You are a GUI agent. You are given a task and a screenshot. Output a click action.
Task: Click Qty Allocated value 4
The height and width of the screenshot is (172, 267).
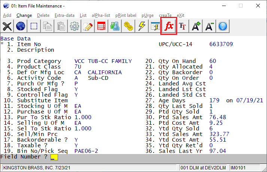point(211,67)
